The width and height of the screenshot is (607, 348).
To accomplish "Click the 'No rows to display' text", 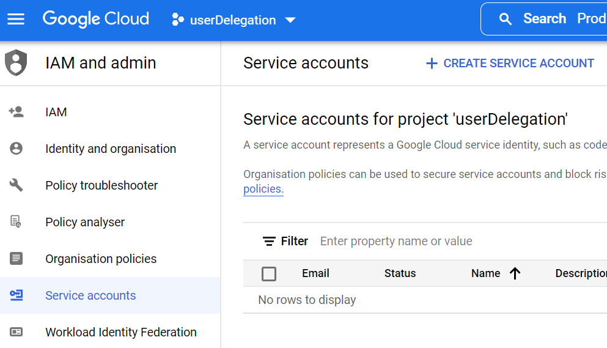I will pos(307,300).
